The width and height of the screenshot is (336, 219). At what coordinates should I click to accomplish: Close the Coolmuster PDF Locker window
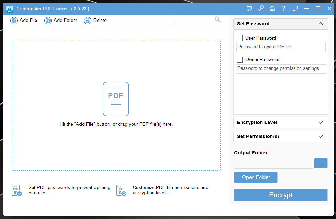(329, 8)
